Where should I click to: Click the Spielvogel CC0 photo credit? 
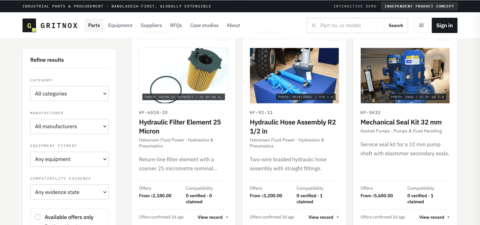tap(305, 97)
